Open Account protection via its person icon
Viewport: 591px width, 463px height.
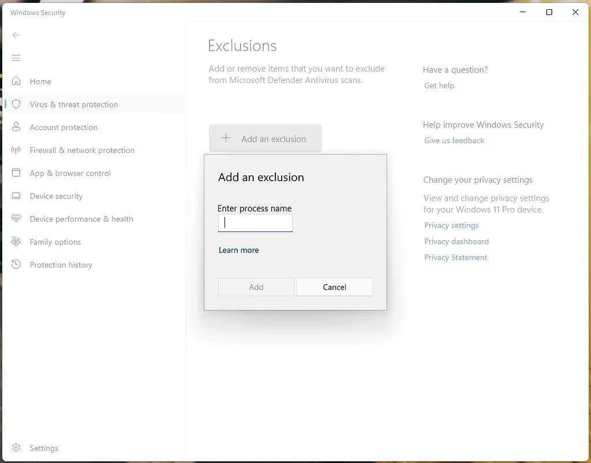(16, 127)
